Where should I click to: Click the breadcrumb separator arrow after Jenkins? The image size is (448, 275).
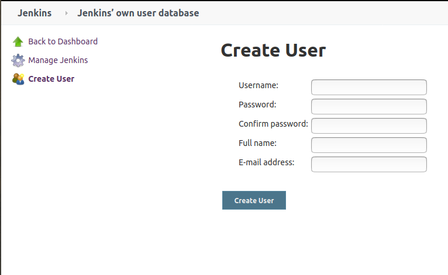[x=66, y=13]
